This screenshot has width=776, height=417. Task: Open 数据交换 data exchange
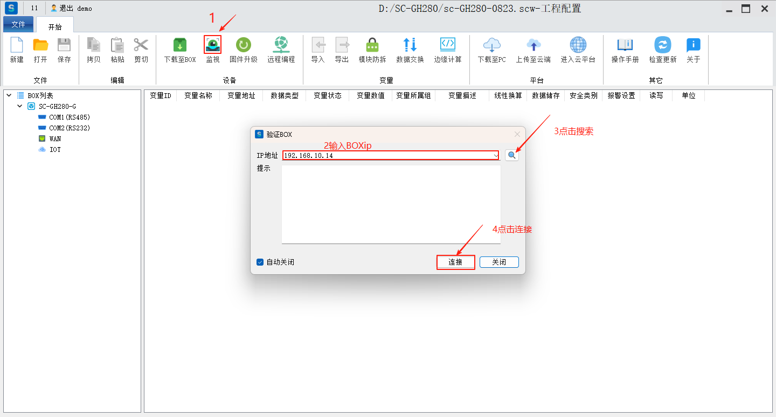[x=410, y=45]
